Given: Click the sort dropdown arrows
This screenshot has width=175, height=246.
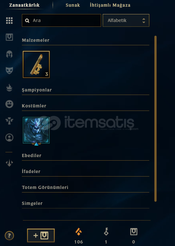Looking at the screenshot, I should coord(144,20).
